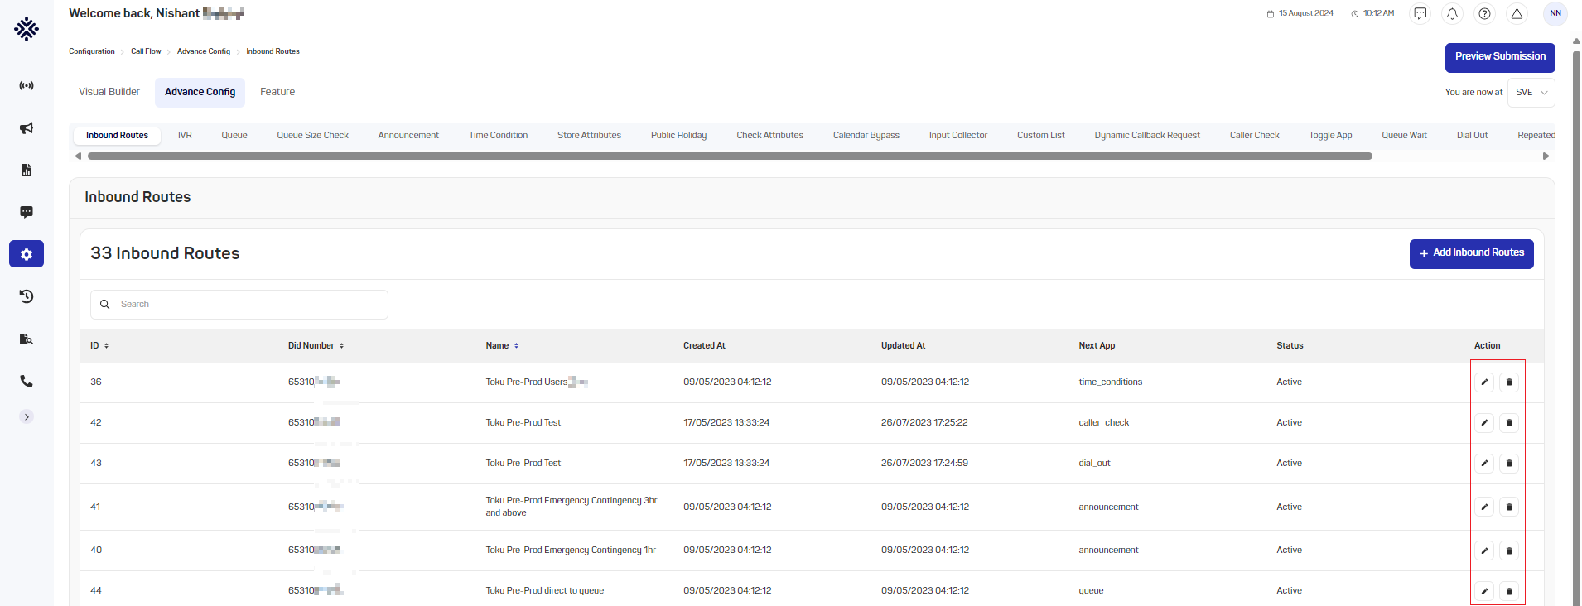Viewport: 1582px width, 606px height.
Task: Open the phone dialer sidebar icon
Action: click(x=27, y=381)
